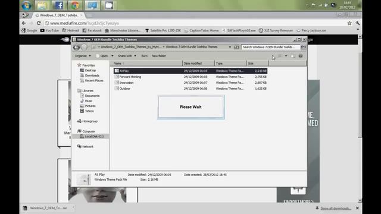This screenshot has height=214, width=381.
Task: Open the Windows Start orb
Action: 26,5
